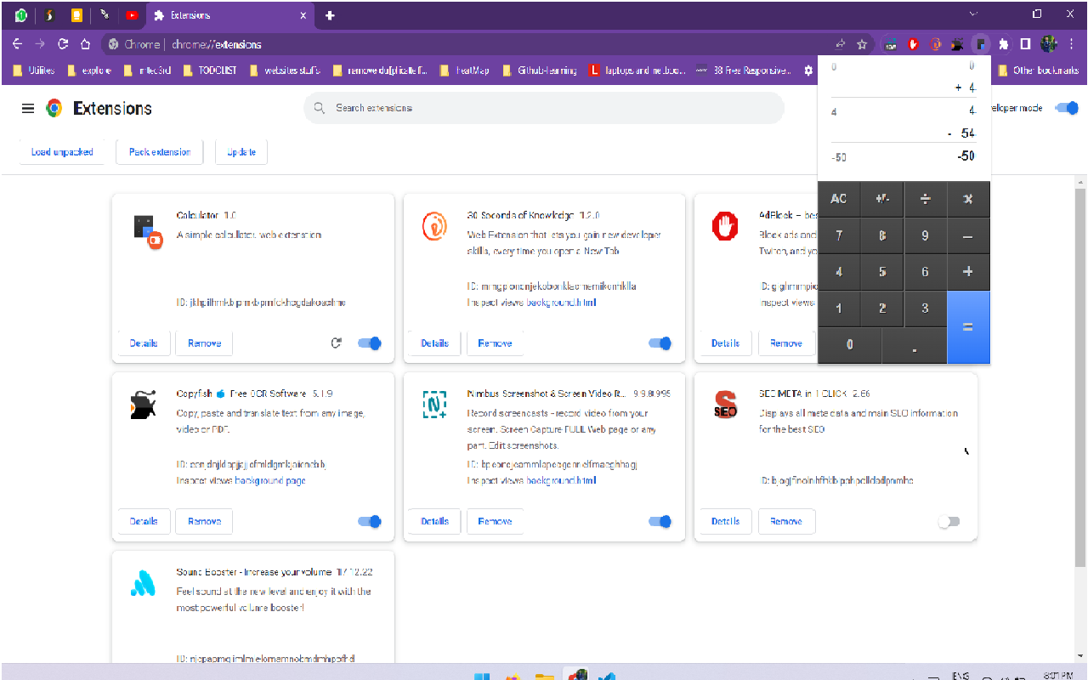
Task: Open the Extensions puzzle-piece menu in toolbar
Action: [1003, 44]
